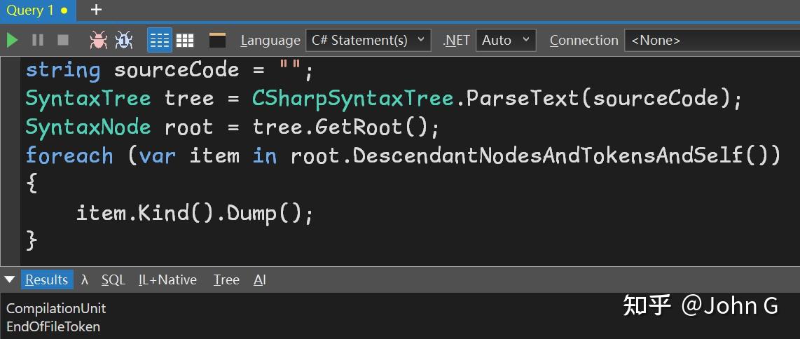Add a new query tab with plus
The height and width of the screenshot is (339, 800).
tap(97, 10)
